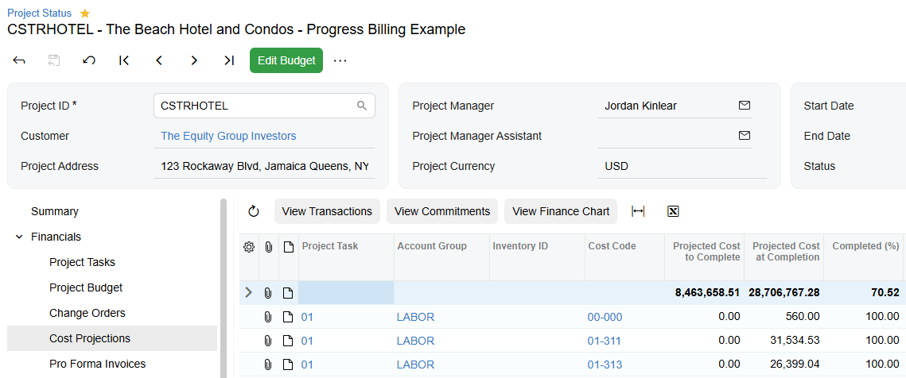Click the Edit Budget button

286,60
